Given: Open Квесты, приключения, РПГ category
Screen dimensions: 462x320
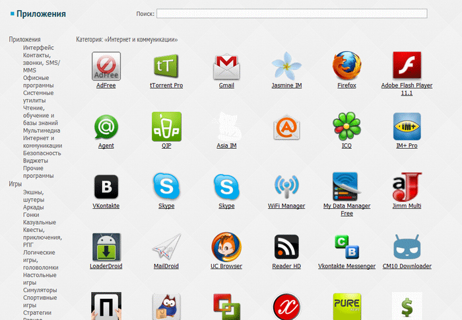Looking at the screenshot, I should point(42,237).
